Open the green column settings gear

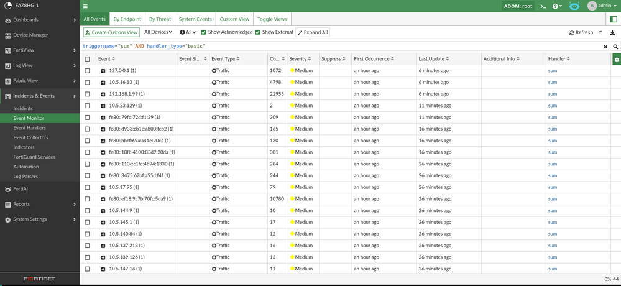point(616,59)
